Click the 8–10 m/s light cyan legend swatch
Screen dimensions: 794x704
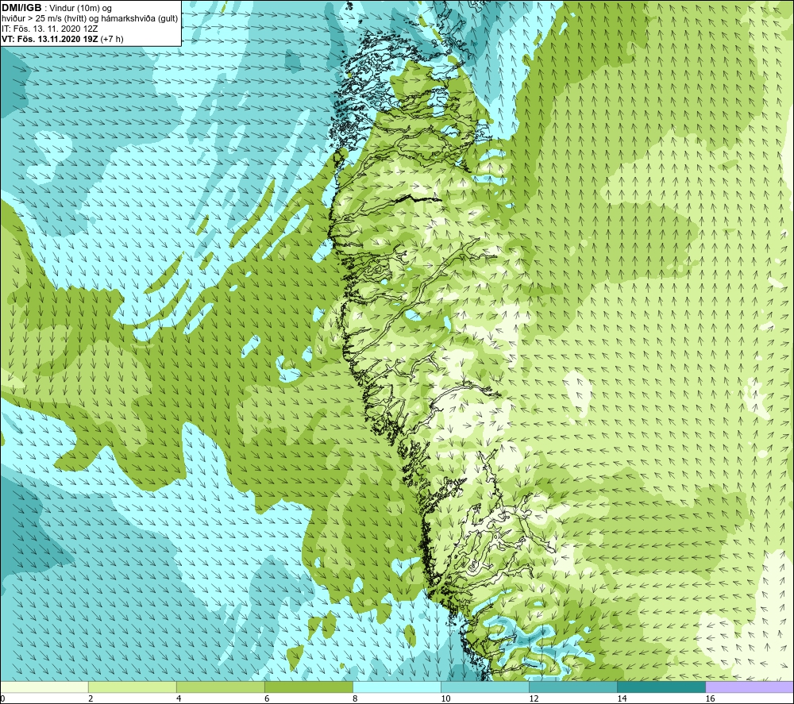point(397,687)
